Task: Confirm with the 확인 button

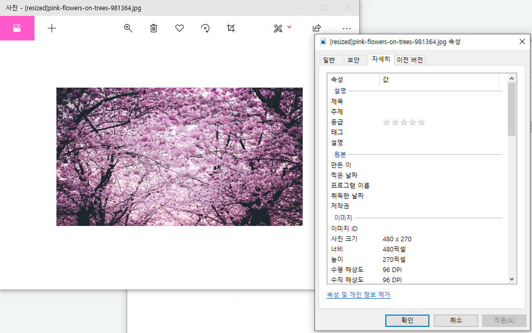Action: click(407, 321)
